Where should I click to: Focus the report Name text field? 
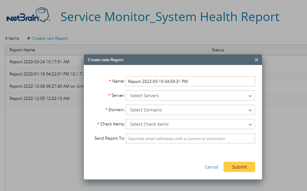[x=190, y=82]
